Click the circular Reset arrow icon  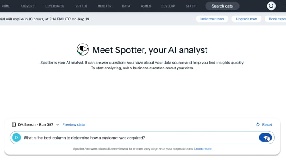coord(258,124)
